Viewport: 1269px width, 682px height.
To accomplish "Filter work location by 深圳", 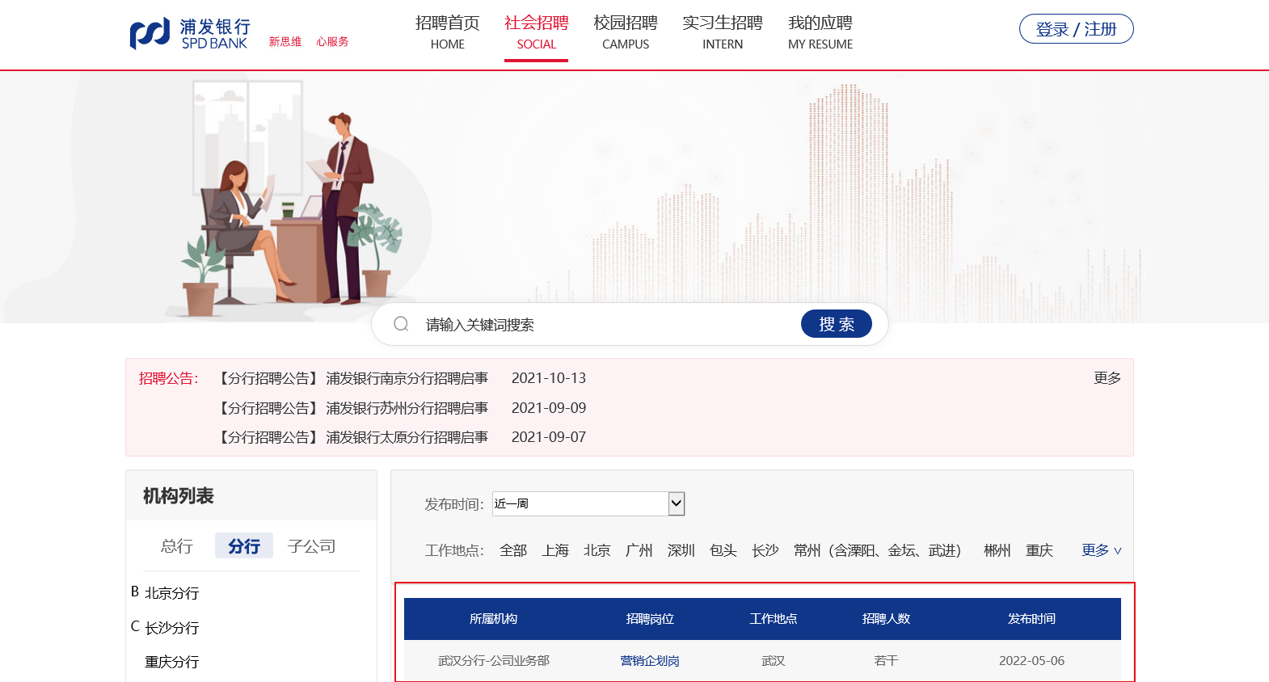I will (681, 550).
